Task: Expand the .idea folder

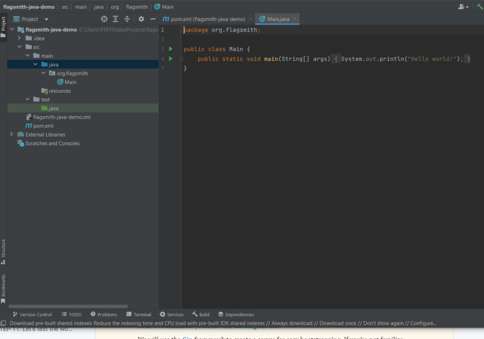Action: click(19, 38)
